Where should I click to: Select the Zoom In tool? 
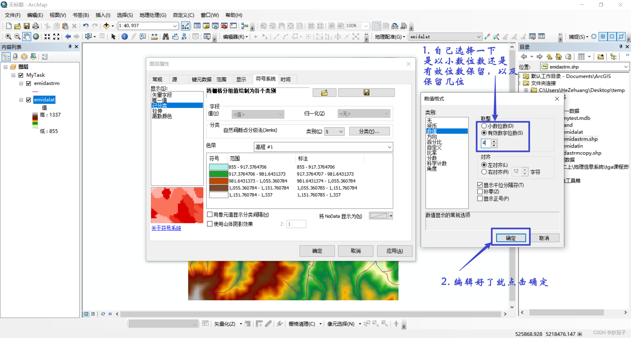click(9, 36)
